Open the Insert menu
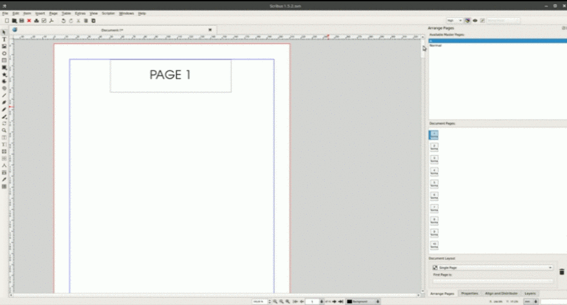Image resolution: width=567 pixels, height=305 pixels. 40,13
